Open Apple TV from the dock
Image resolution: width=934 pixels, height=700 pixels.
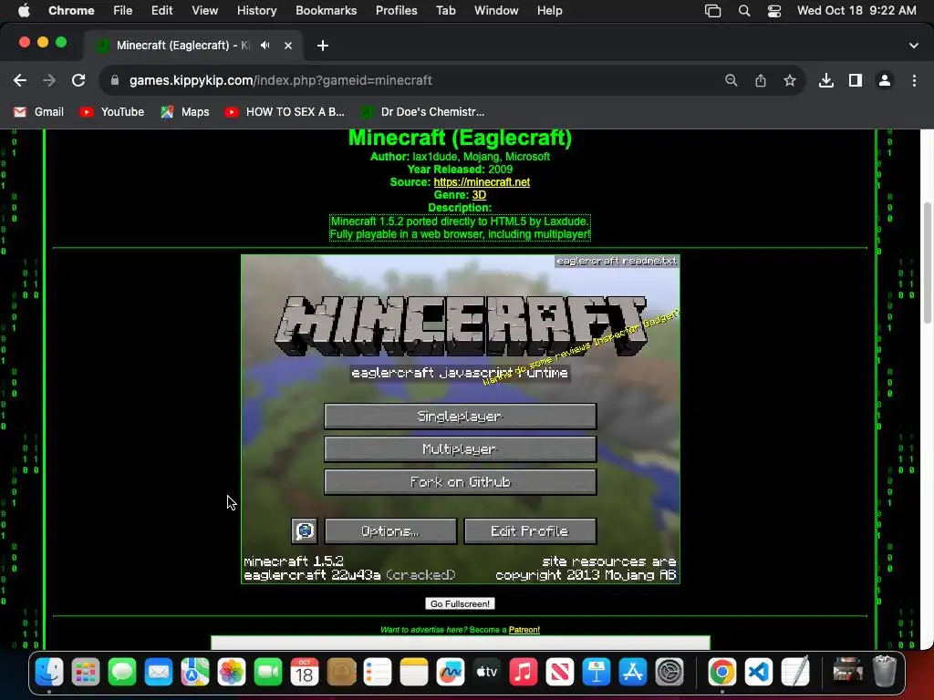[x=487, y=673]
